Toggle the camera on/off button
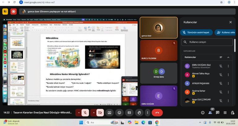The height and width of the screenshot is (126, 238). 100,113
